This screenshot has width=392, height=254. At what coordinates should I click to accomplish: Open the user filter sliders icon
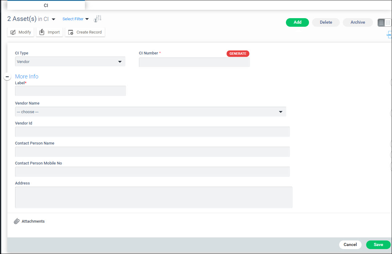pos(97,18)
